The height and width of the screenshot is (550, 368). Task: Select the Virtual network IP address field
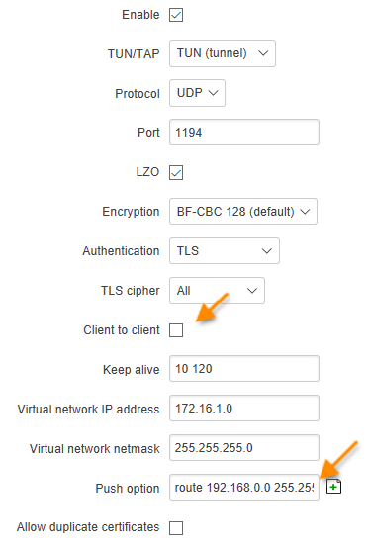pyautogui.click(x=244, y=409)
